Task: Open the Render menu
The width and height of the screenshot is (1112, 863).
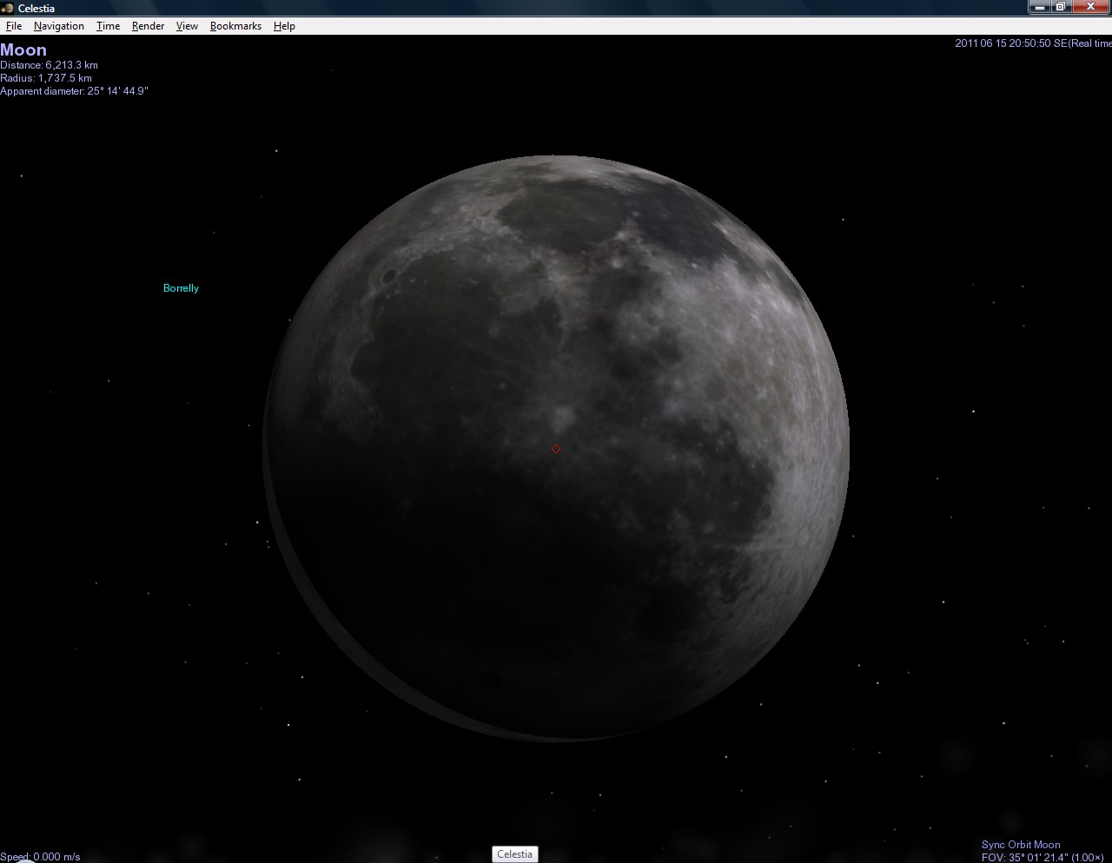Action: tap(148, 26)
